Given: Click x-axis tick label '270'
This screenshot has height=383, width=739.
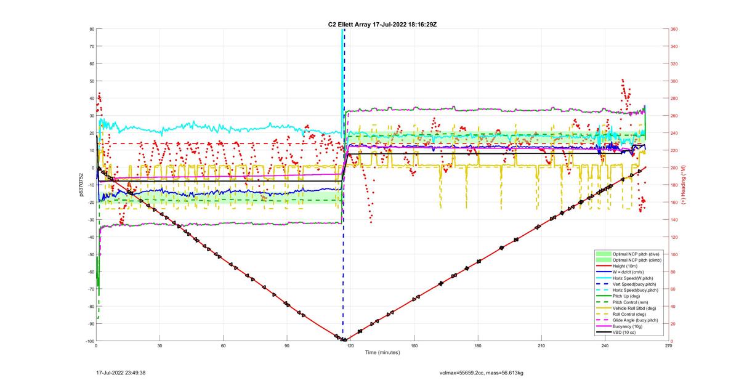Looking at the screenshot, I should pos(668,346).
